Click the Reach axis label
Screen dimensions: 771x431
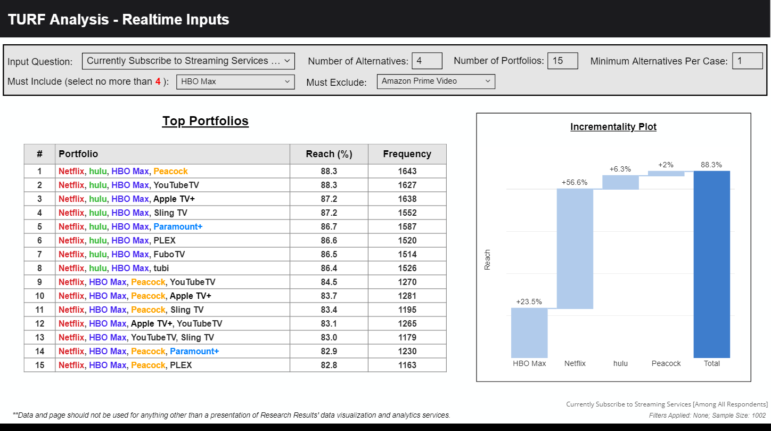pyautogui.click(x=487, y=260)
